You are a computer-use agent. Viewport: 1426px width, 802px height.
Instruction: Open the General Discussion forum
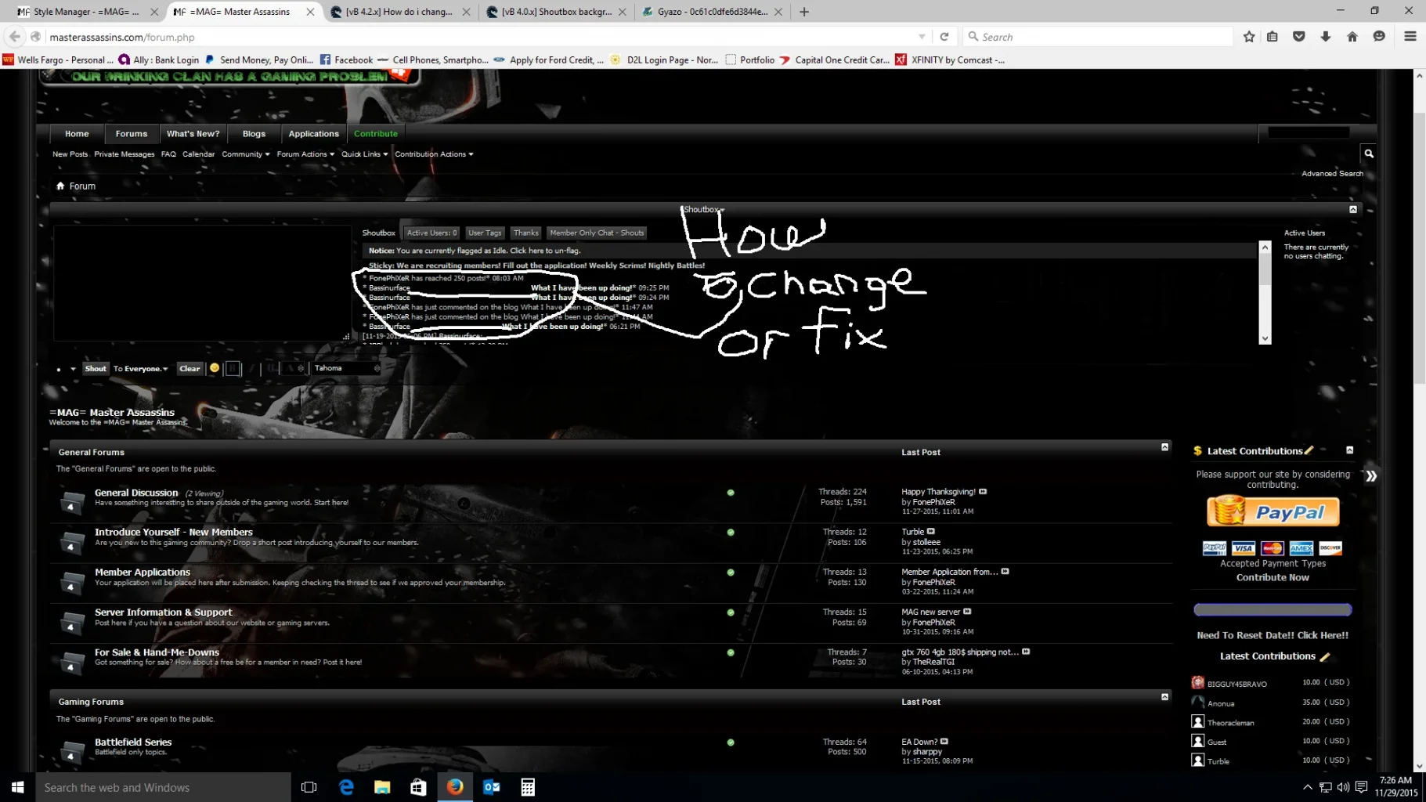(136, 493)
